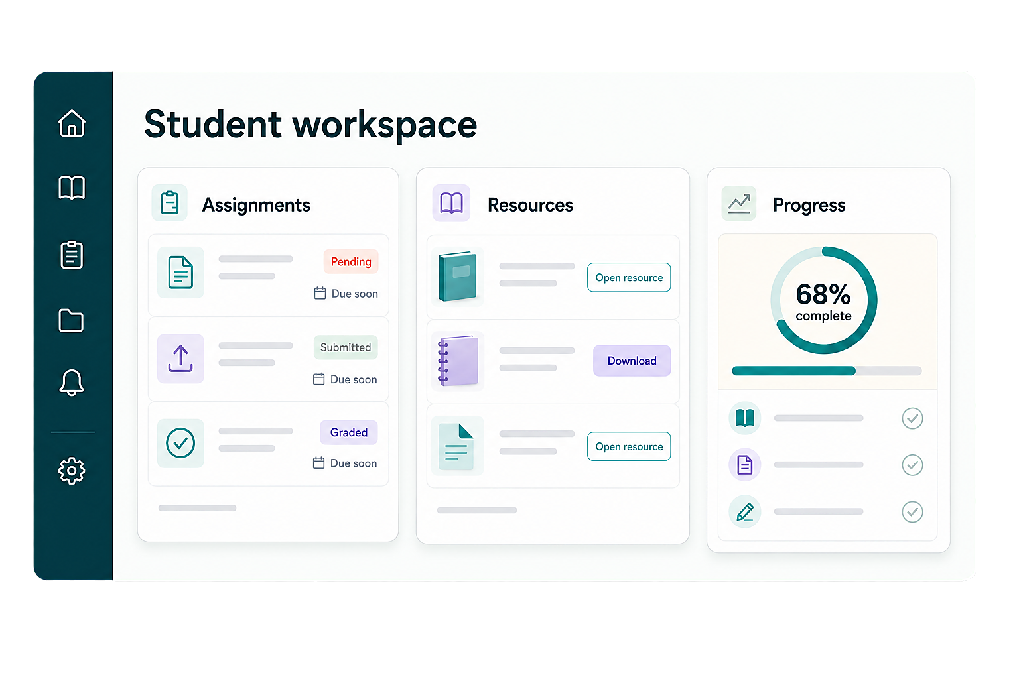Click the Due soon text of the Pending assignment
The image size is (1019, 679).
point(355,294)
